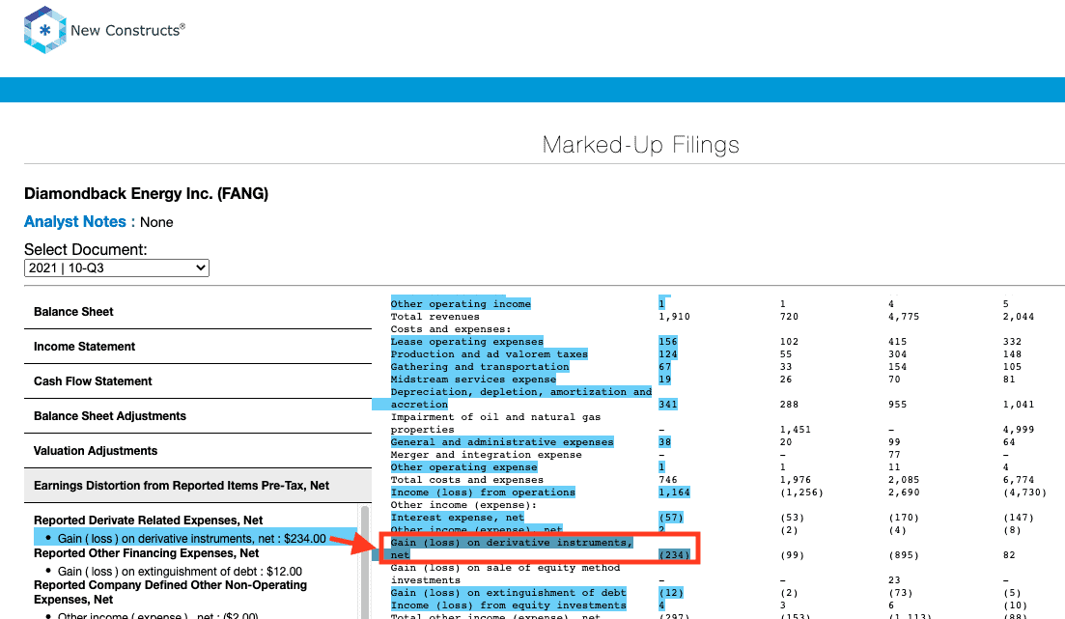Click the Total revenues 1,910 value
Image resolution: width=1065 pixels, height=619 pixels.
[675, 316]
